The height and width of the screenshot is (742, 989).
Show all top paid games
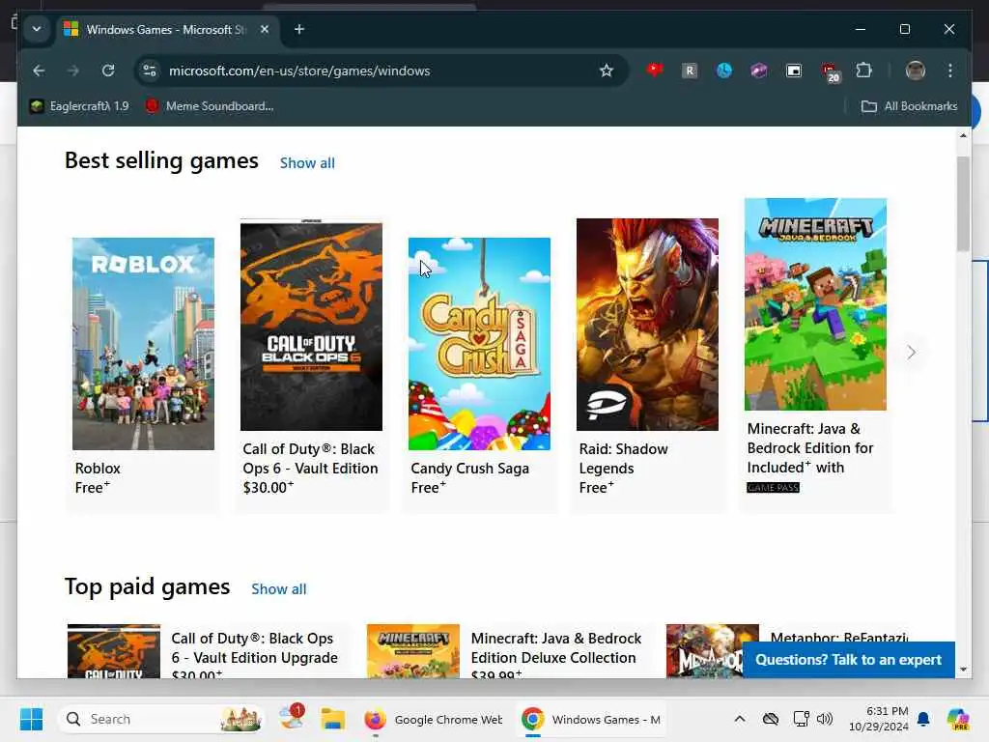tap(279, 589)
